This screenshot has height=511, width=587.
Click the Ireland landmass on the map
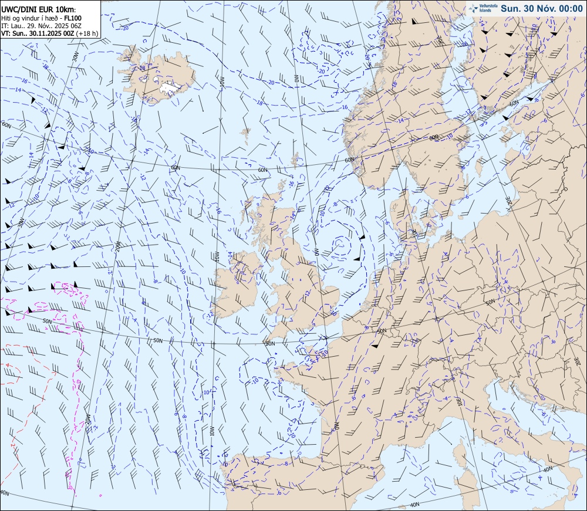238,285
